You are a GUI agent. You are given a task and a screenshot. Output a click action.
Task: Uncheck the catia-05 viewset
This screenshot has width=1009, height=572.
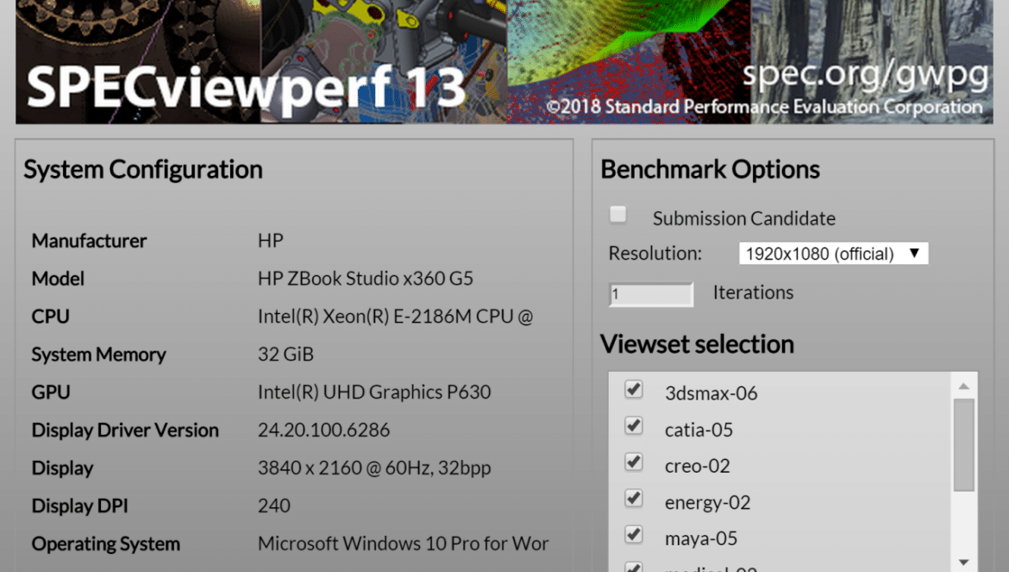pyautogui.click(x=633, y=425)
